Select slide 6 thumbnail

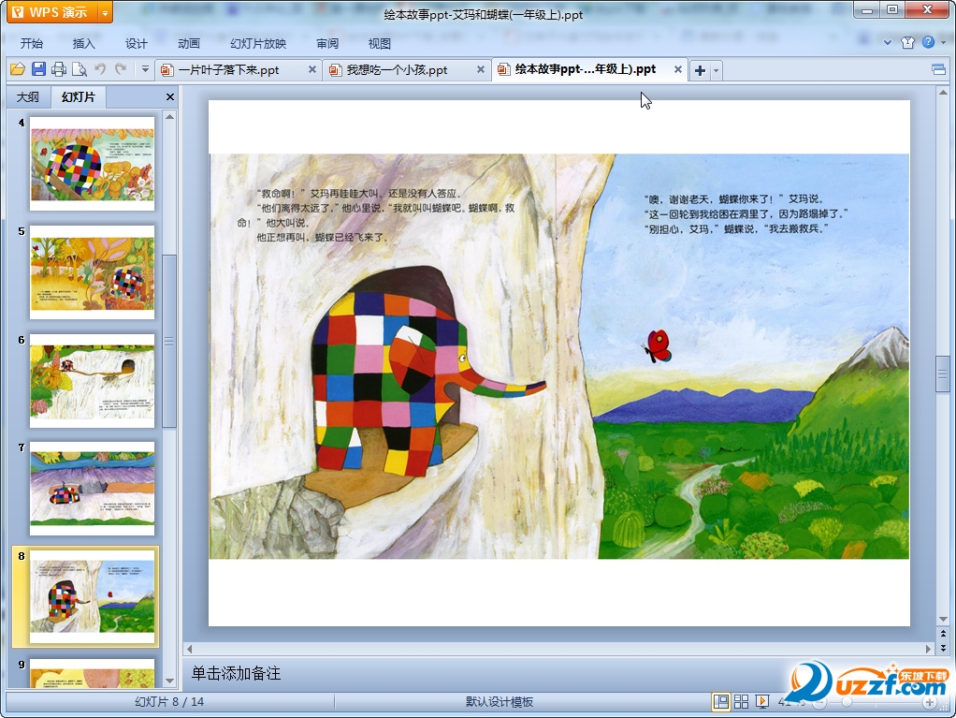click(x=92, y=381)
